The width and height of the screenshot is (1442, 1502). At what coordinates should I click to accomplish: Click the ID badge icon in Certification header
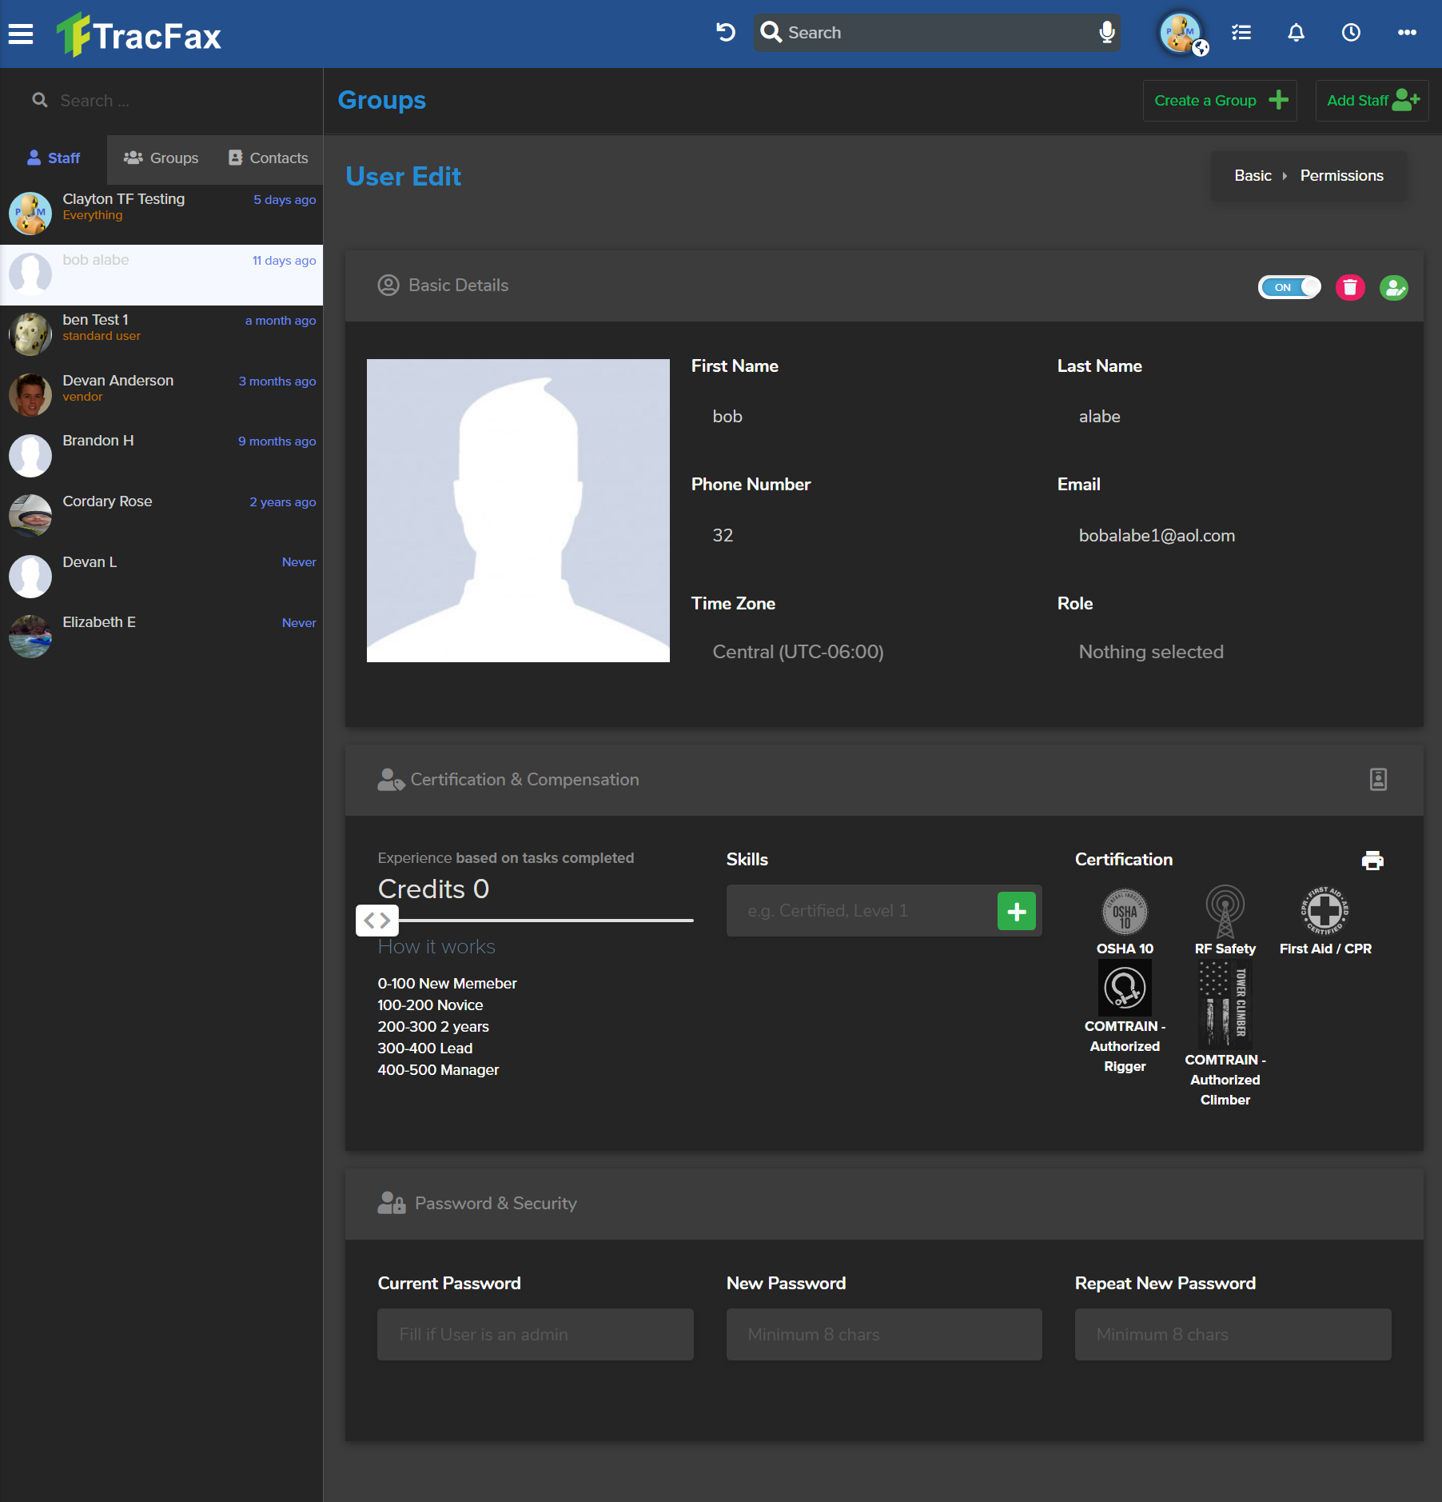click(1378, 780)
